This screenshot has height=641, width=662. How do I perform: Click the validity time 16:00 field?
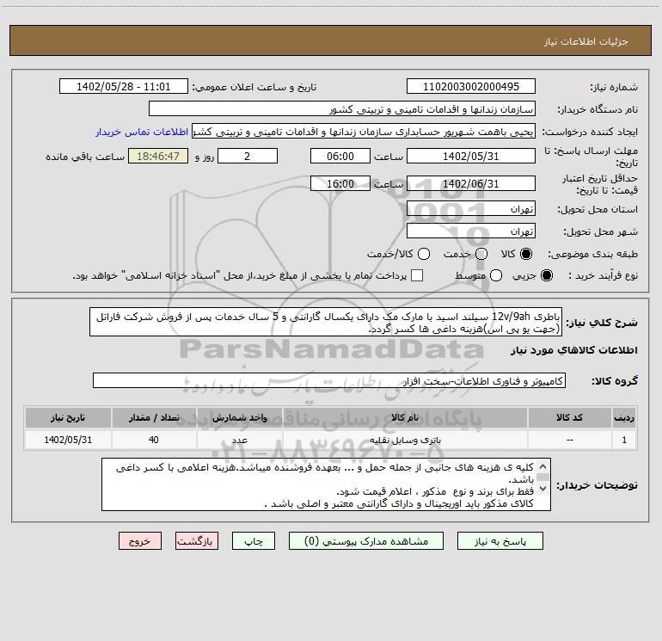[x=340, y=183]
